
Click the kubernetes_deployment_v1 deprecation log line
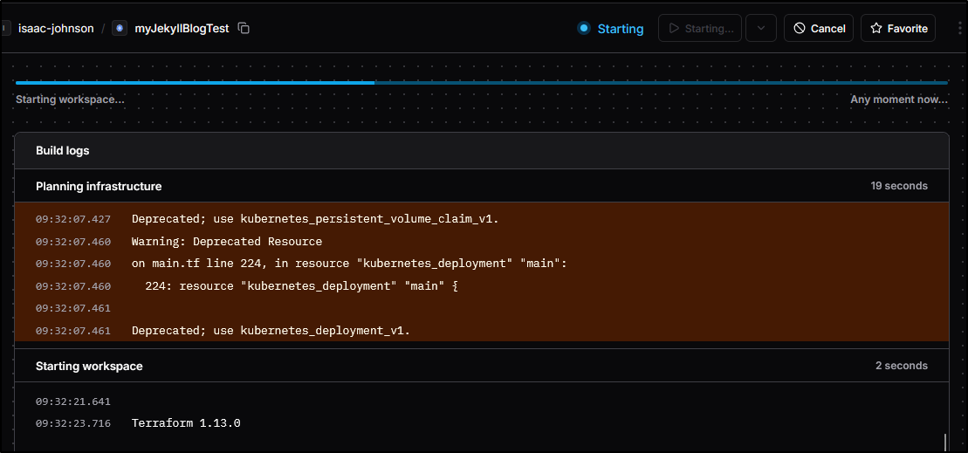(x=271, y=331)
